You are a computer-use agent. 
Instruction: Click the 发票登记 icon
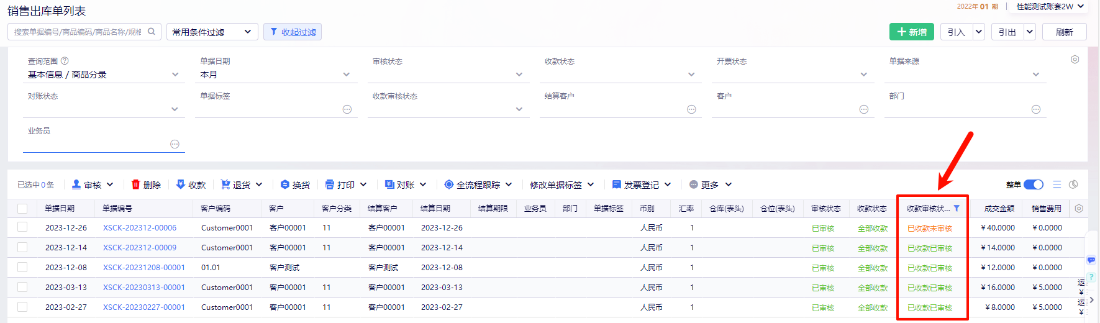pyautogui.click(x=617, y=184)
